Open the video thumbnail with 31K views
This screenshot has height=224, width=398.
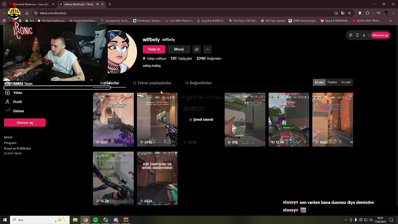pyautogui.click(x=245, y=119)
